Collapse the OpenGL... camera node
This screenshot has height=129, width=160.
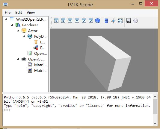click(x=18, y=59)
